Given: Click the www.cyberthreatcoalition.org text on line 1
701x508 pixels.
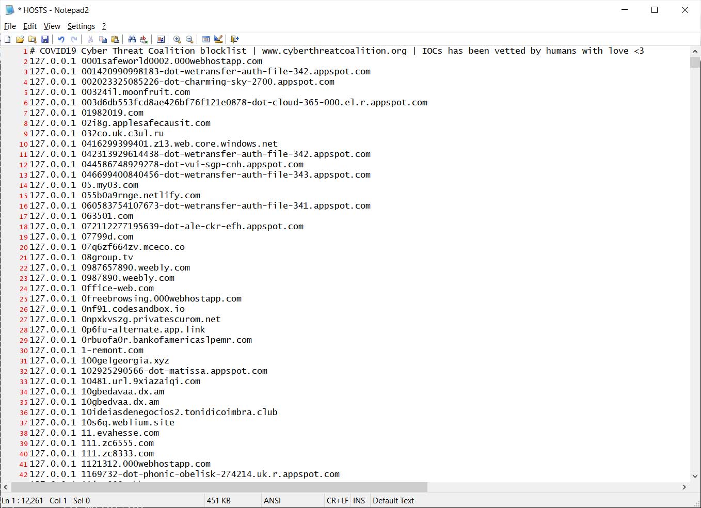Looking at the screenshot, I should 334,51.
